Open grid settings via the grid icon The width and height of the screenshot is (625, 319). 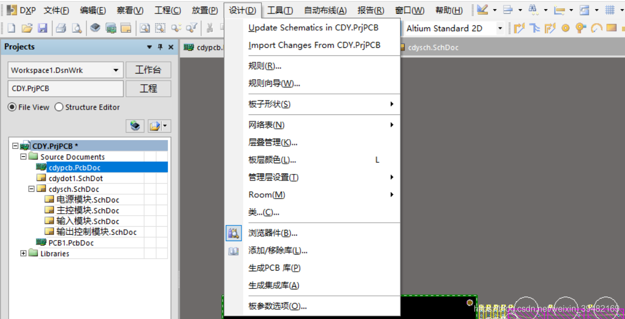click(609, 9)
